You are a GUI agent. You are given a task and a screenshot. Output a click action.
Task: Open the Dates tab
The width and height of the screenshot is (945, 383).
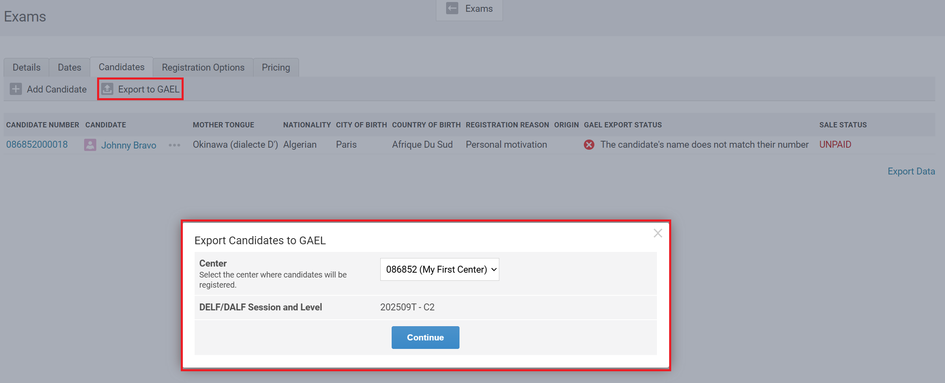[69, 67]
